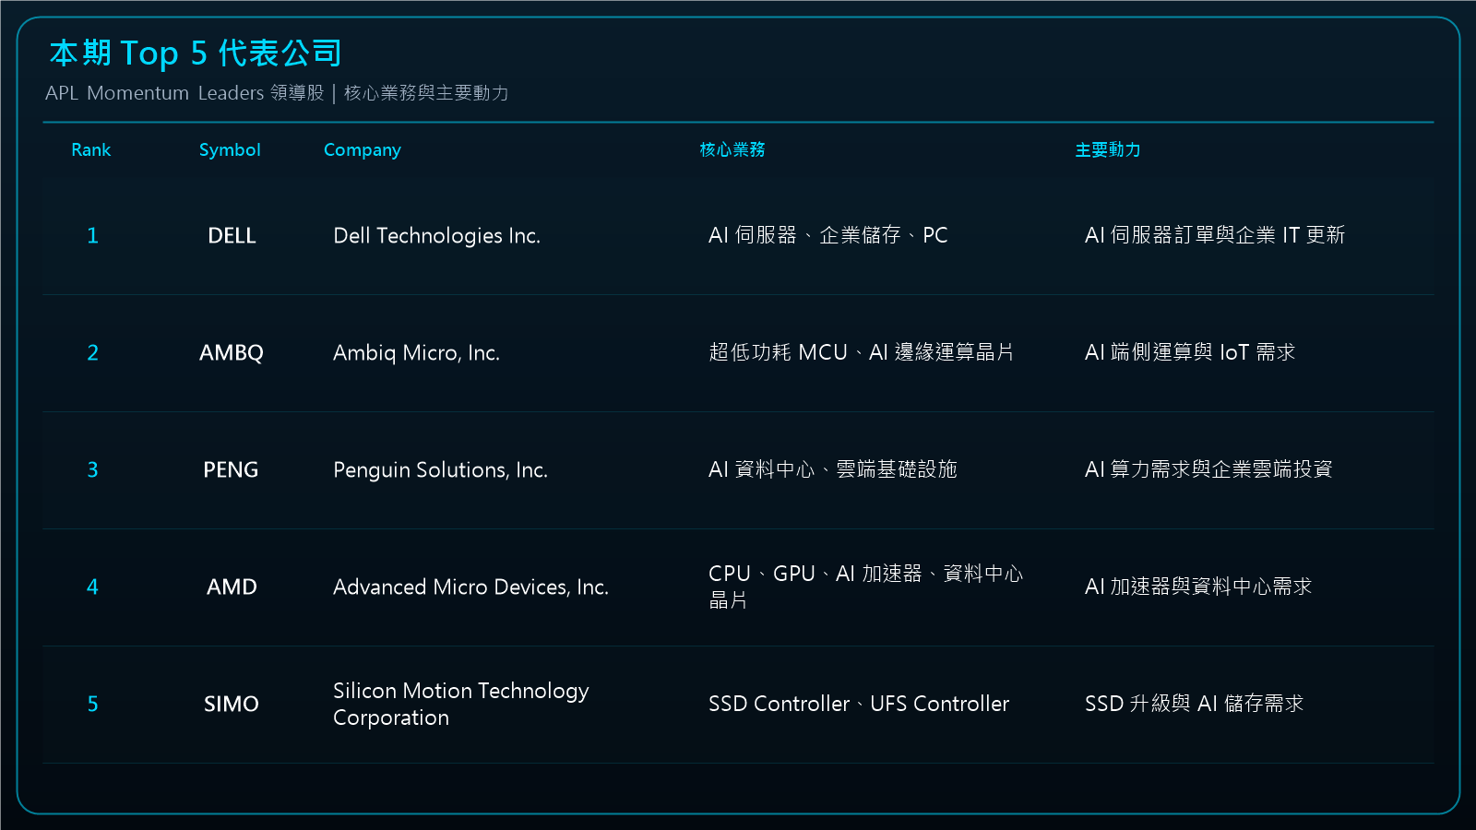Select the AI 端側運算與 IoT 需求 cell
The width and height of the screenshot is (1476, 830).
point(1190,352)
